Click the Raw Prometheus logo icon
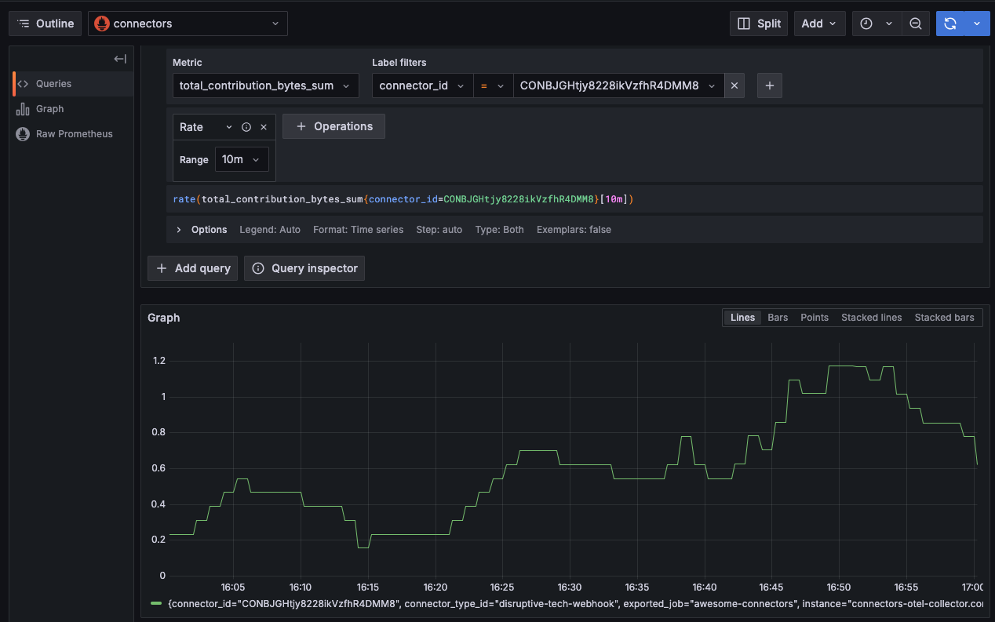The height and width of the screenshot is (622, 995). coord(23,134)
